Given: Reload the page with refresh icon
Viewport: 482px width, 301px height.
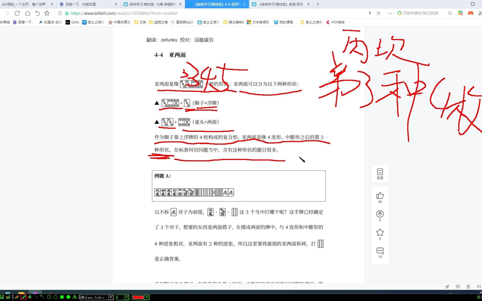Looking at the screenshot, I should point(17,13).
